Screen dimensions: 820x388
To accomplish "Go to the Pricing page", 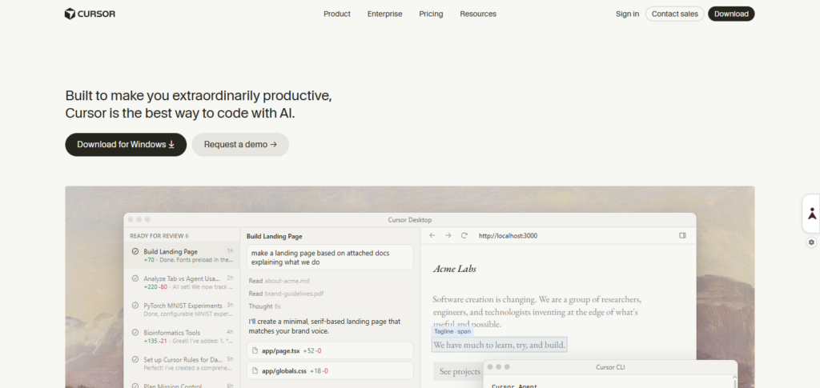I will [431, 14].
